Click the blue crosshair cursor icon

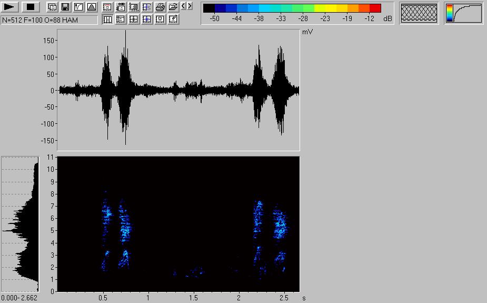coord(147,19)
